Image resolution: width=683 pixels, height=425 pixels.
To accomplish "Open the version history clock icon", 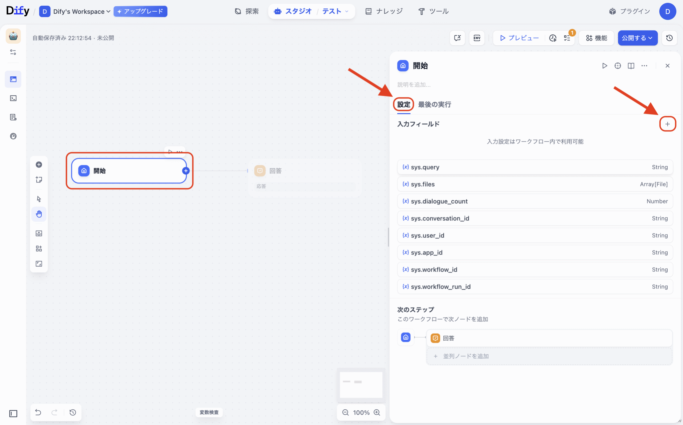I will [x=669, y=38].
